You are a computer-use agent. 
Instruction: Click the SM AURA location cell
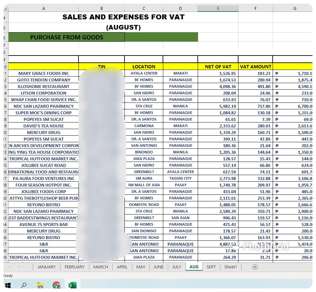coord(144,179)
